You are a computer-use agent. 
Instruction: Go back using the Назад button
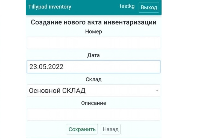[x=110, y=129]
